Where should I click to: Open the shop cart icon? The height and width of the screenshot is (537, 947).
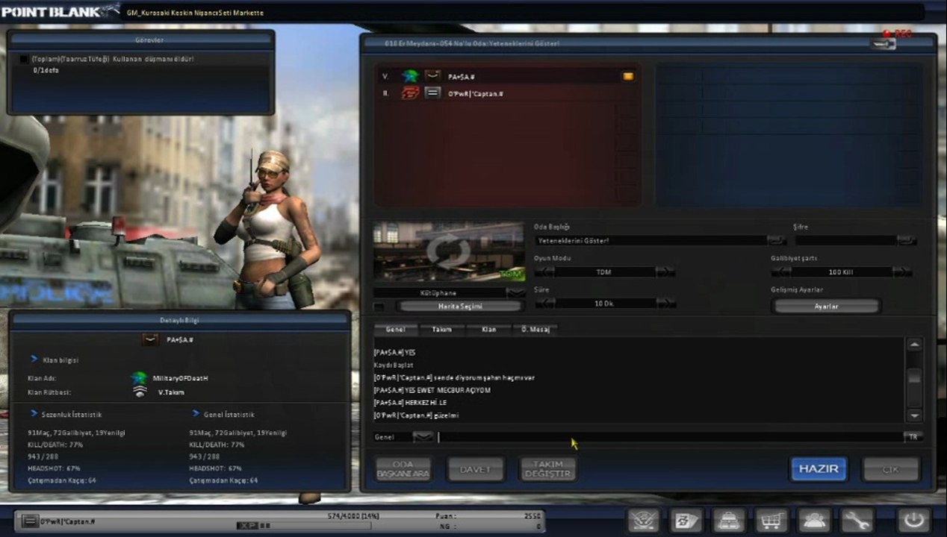[x=771, y=520]
